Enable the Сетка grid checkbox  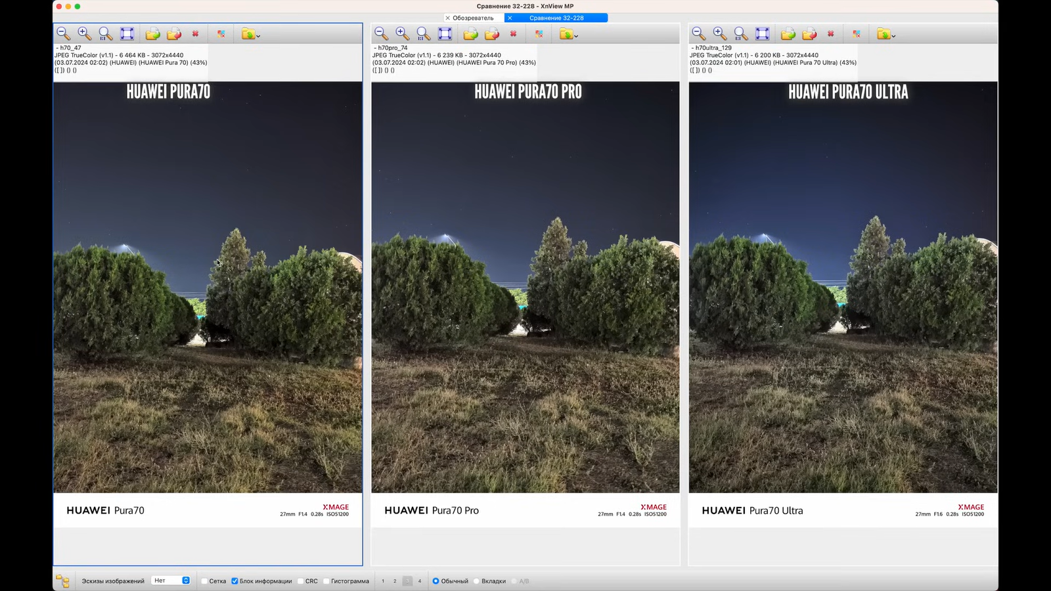pyautogui.click(x=204, y=581)
